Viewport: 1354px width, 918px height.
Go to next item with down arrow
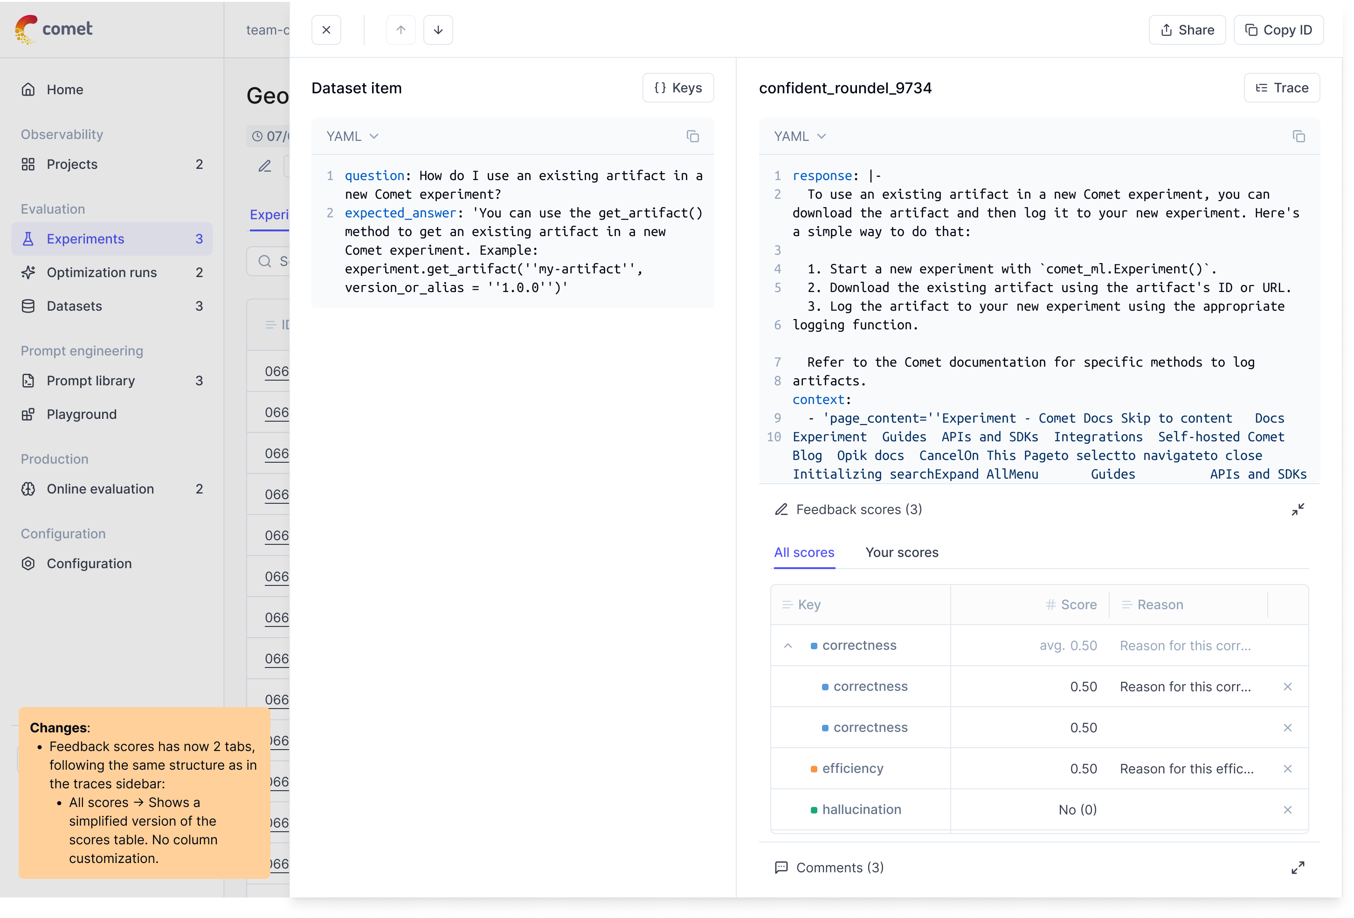[x=438, y=30]
